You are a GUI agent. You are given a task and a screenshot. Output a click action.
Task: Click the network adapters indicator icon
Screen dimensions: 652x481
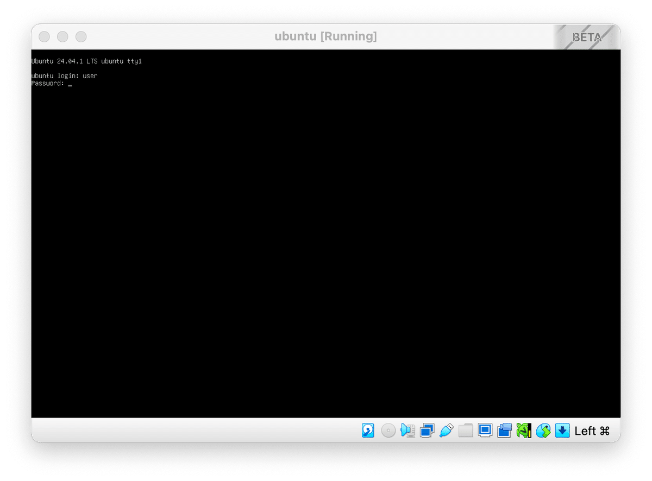point(427,431)
